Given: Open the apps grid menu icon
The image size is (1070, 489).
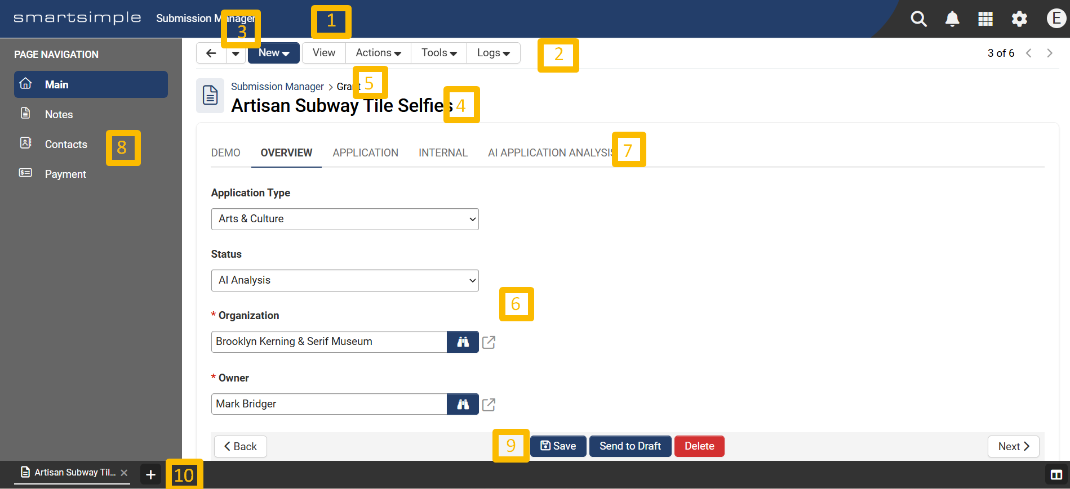Looking at the screenshot, I should pos(985,19).
